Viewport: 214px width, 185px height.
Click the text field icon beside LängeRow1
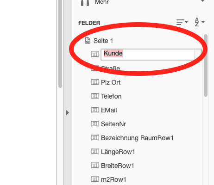pos(95,152)
